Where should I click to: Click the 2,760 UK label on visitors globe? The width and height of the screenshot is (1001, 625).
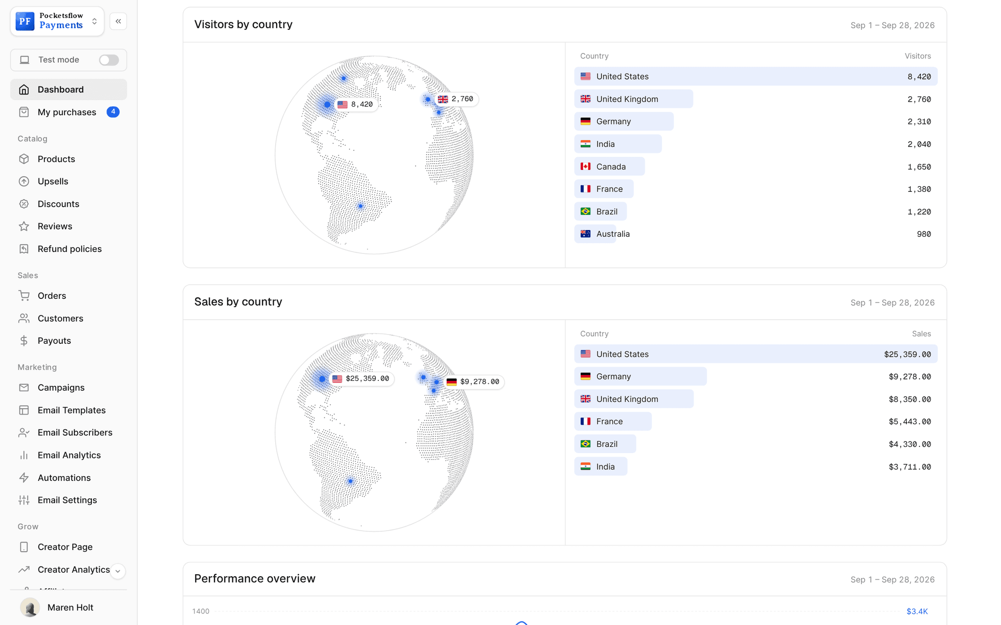pos(456,99)
